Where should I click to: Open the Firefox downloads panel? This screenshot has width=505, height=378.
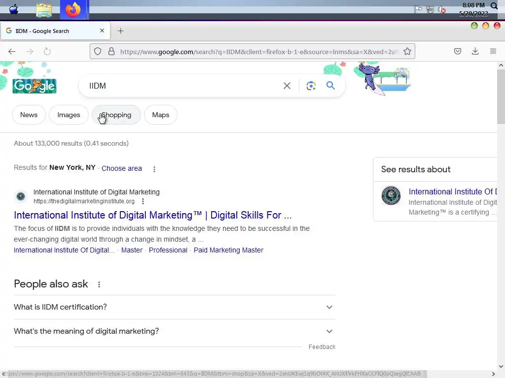(x=475, y=51)
